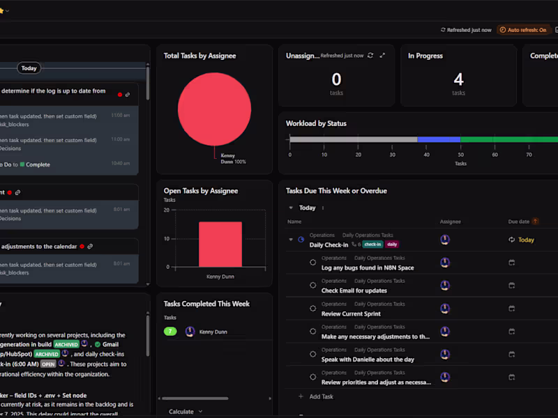Screen dimensions: 558x418
Task: Open the Calculate dropdown
Action: pyautogui.click(x=186, y=412)
